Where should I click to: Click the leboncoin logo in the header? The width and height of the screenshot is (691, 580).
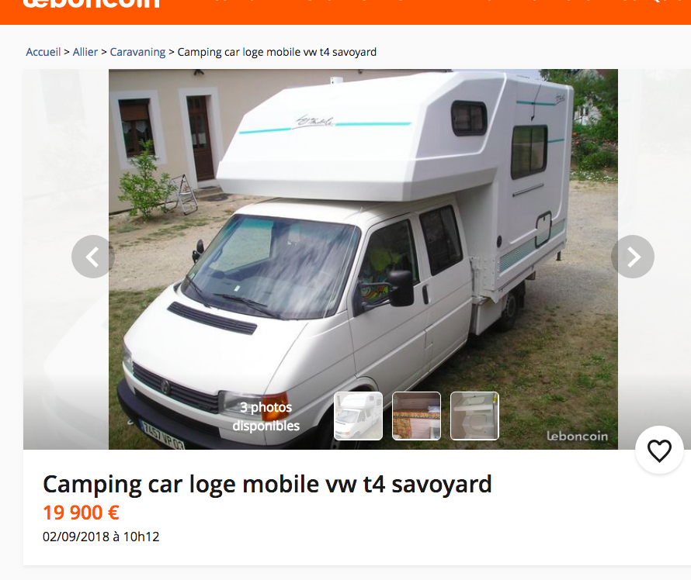91,4
